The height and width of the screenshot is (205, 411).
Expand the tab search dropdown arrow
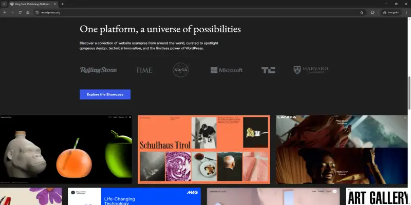coord(4,4)
